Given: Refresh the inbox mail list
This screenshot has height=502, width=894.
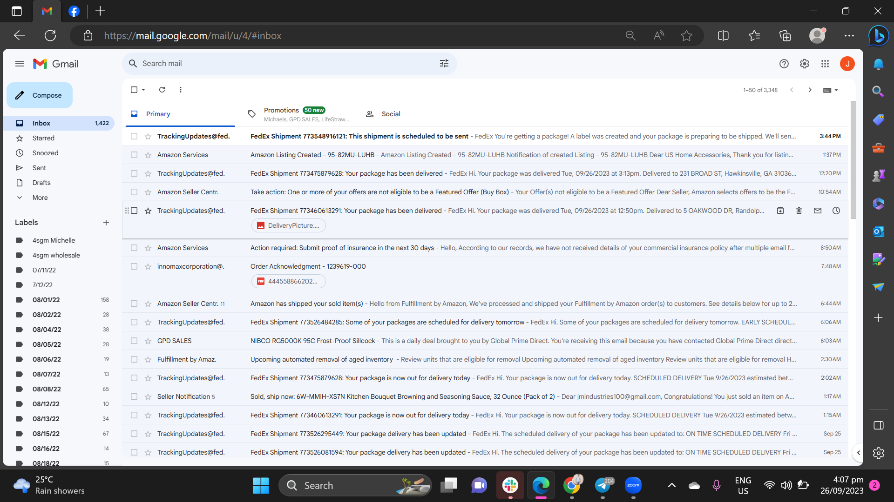Looking at the screenshot, I should (x=162, y=90).
